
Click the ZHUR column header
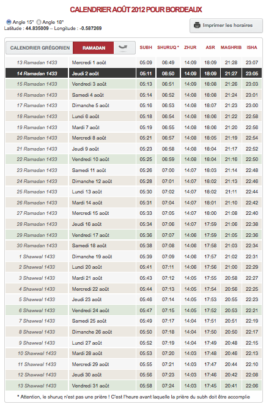(x=190, y=47)
